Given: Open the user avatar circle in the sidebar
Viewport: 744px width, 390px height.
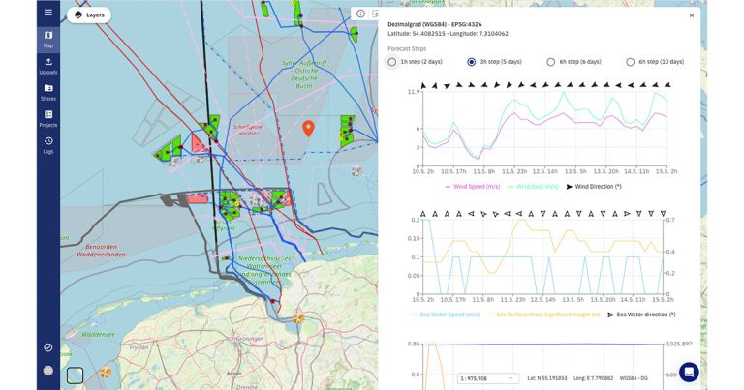Looking at the screenshot, I should click(x=48, y=371).
